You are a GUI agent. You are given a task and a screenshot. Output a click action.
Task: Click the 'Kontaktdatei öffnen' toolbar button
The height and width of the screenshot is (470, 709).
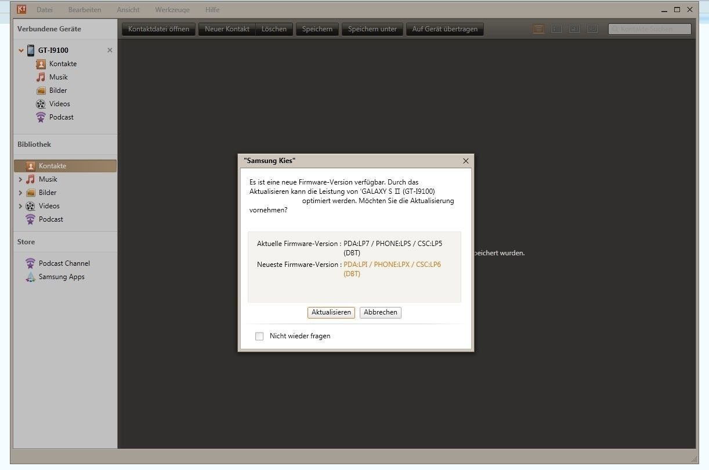point(159,29)
